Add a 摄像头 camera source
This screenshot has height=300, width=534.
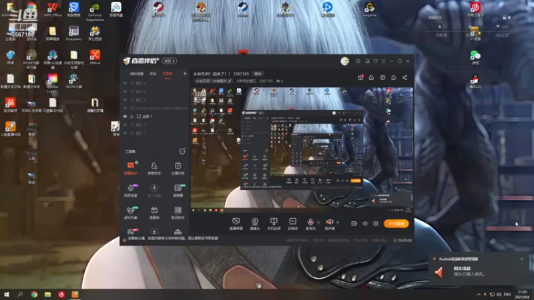point(255,224)
